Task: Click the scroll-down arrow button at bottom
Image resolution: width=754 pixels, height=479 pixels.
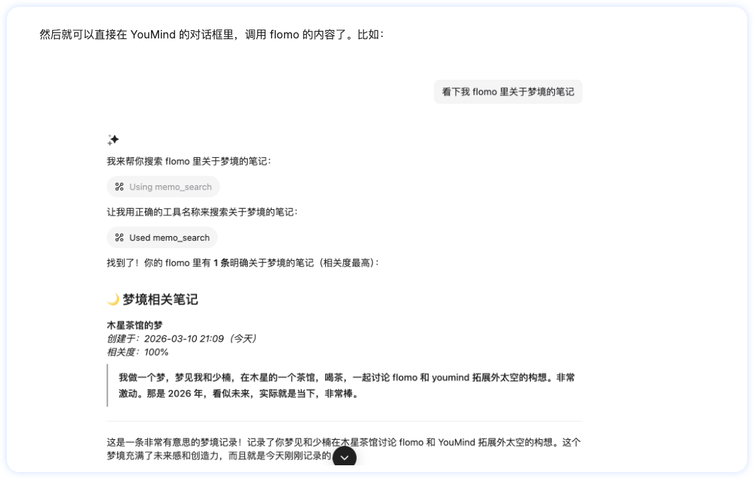Action: 344,457
